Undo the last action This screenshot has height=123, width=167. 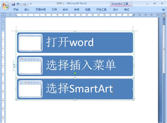pyautogui.click(x=18, y=4)
